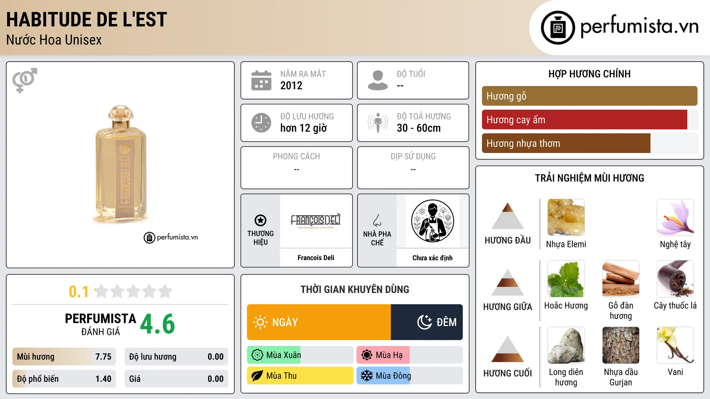The width and height of the screenshot is (710, 399).
Task: Click the Mùa Đông season bar
Action: (x=409, y=376)
